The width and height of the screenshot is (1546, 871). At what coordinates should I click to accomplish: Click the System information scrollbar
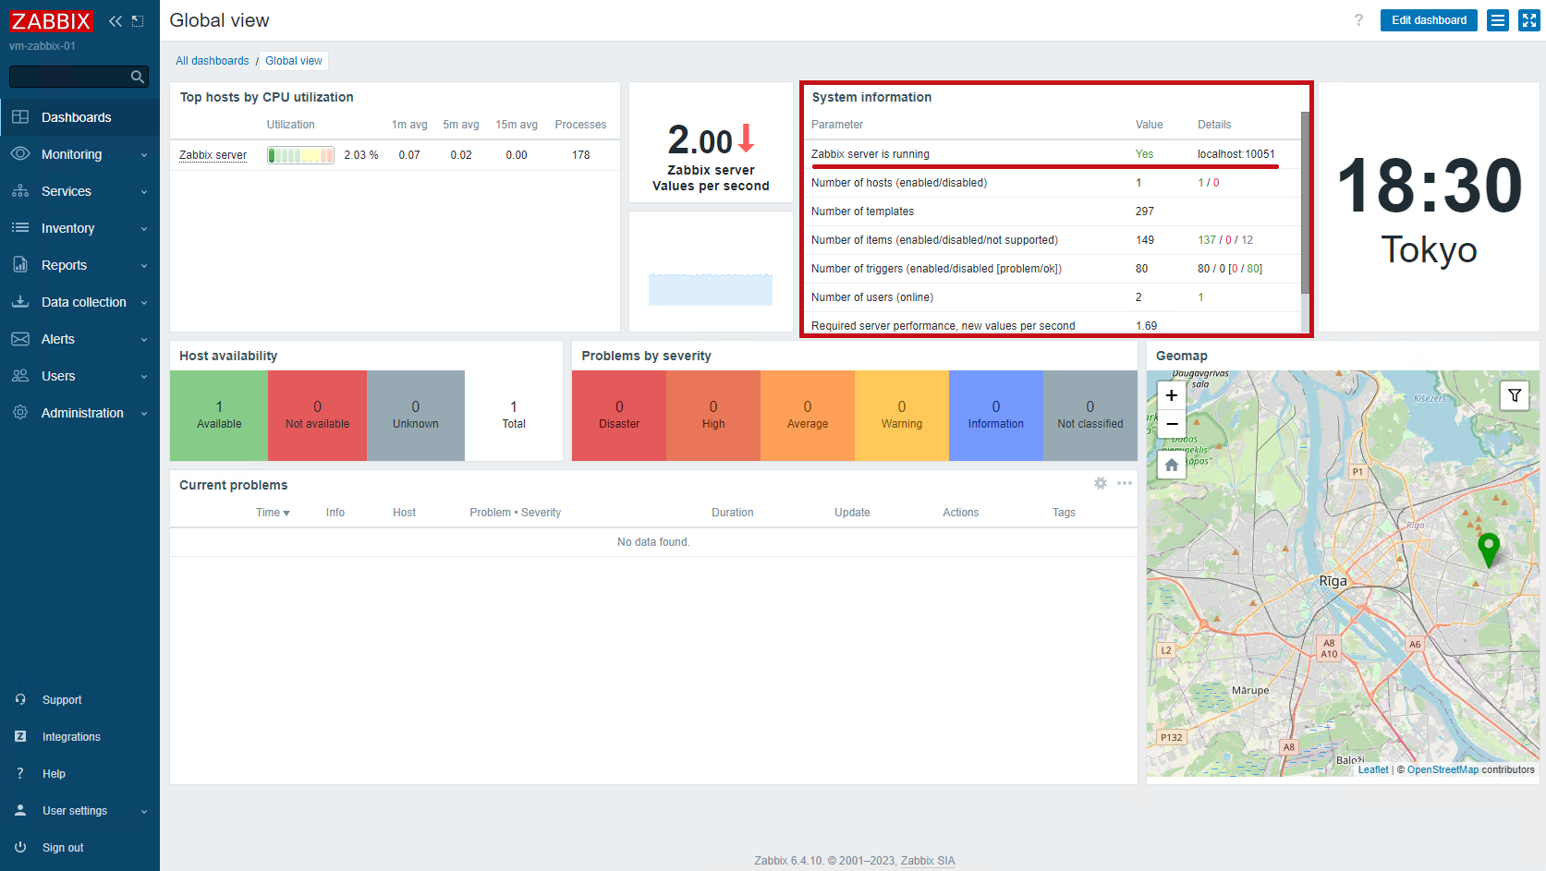[1305, 203]
